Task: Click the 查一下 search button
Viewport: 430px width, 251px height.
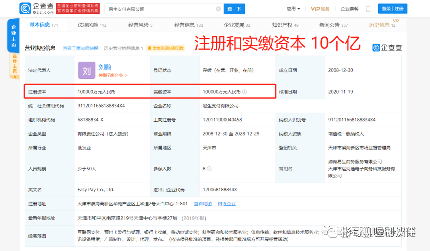Action: (x=234, y=8)
